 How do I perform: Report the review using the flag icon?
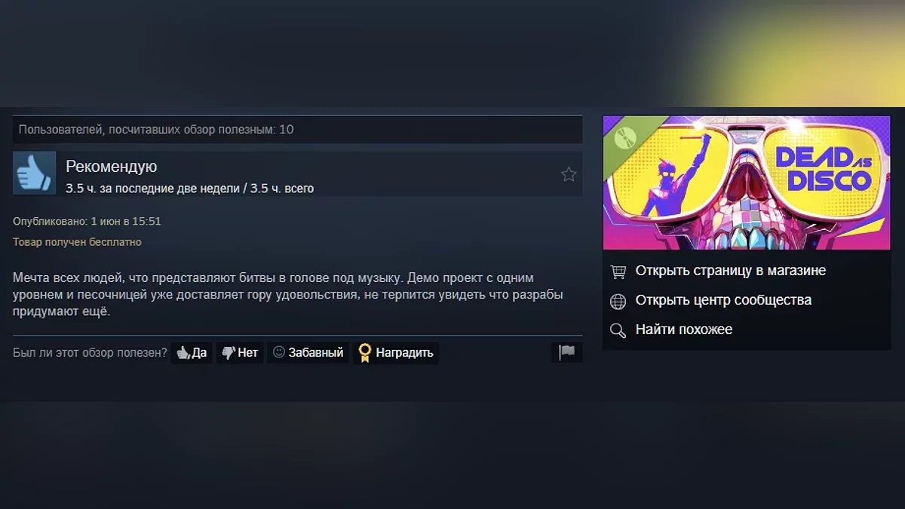pos(567,352)
